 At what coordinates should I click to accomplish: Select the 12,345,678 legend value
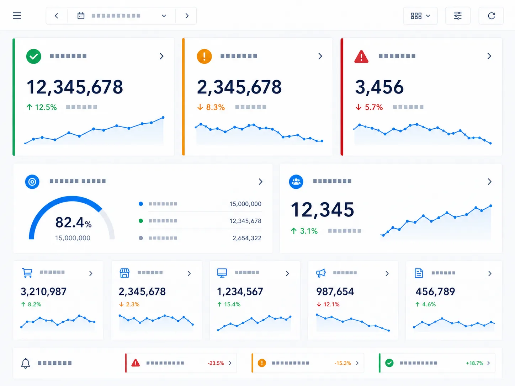[245, 221]
